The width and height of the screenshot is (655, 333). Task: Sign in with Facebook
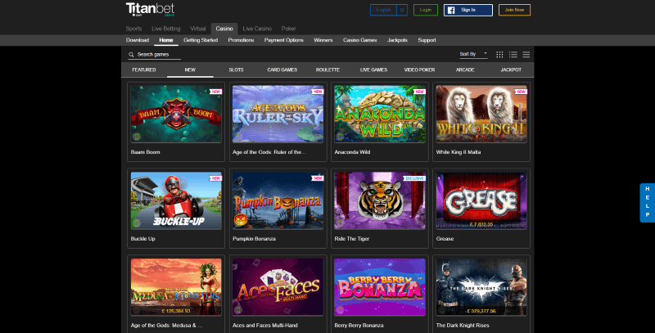(468, 10)
